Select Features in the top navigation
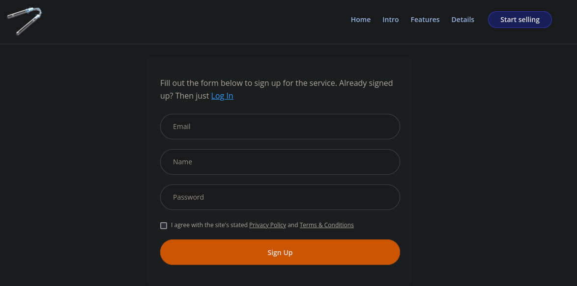Screen dimensions: 577x286 [425, 20]
